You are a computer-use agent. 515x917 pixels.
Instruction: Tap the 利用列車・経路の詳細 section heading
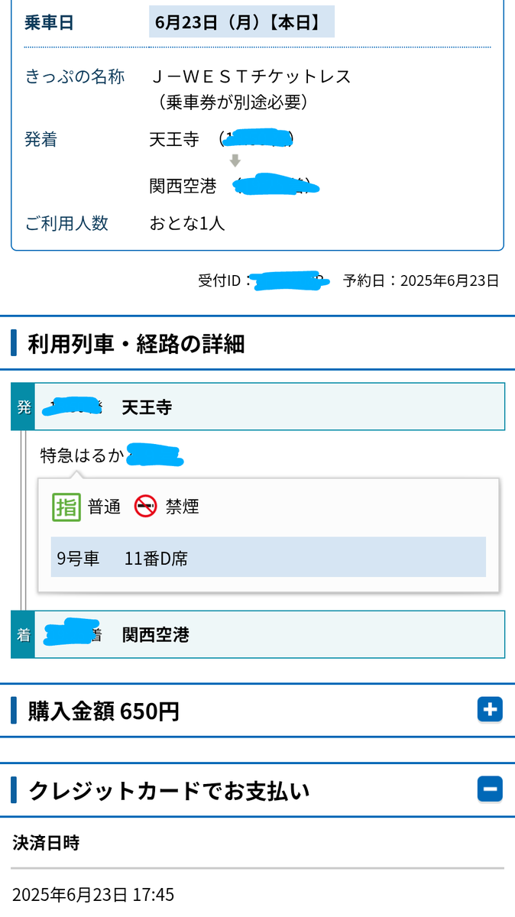(136, 344)
